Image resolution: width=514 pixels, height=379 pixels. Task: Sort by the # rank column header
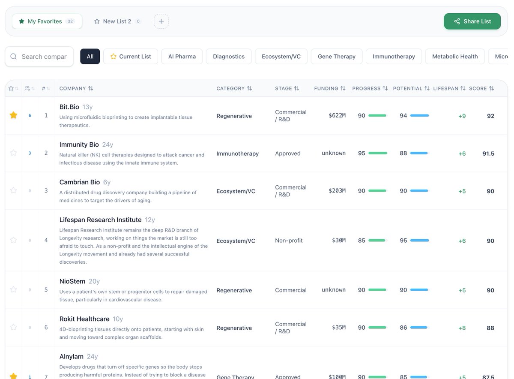46,88
